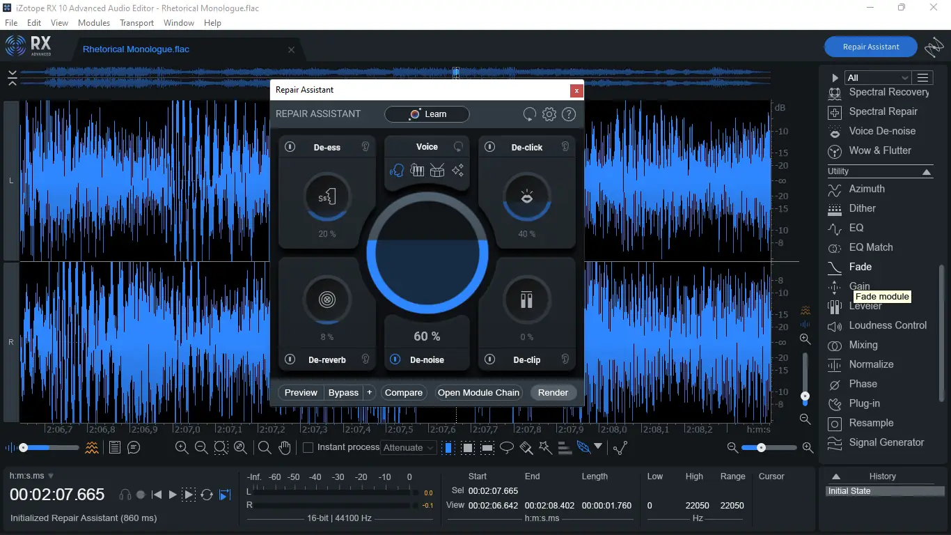Click the loop playback button

(x=207, y=495)
